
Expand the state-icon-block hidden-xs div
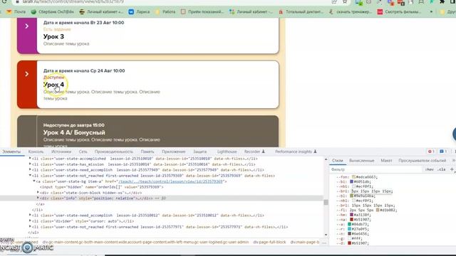click(x=38, y=193)
